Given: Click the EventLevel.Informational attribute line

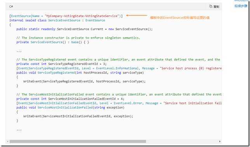Looking at the screenshot, I should (x=119, y=68).
